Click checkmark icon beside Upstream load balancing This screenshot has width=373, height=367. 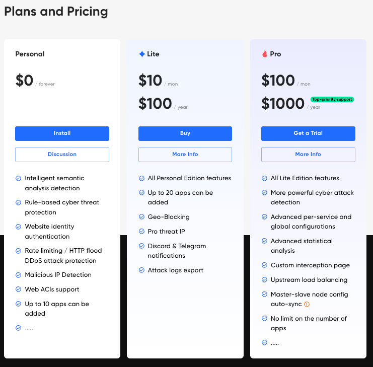[x=264, y=280]
